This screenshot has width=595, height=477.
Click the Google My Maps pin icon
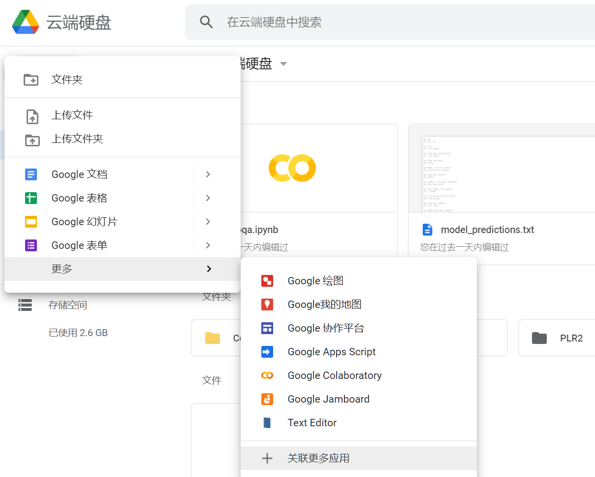[x=267, y=305]
